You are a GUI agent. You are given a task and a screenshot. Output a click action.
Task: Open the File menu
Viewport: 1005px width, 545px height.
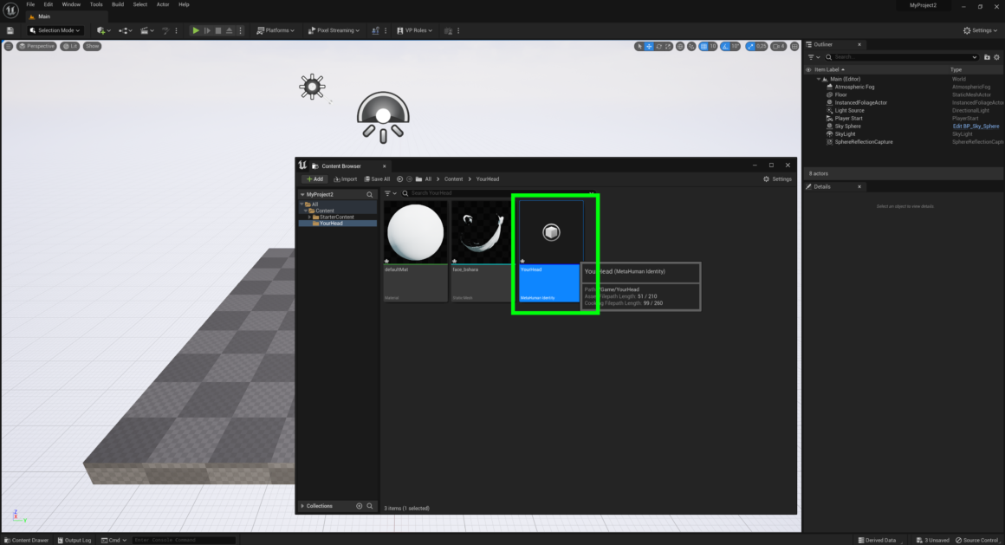click(30, 4)
